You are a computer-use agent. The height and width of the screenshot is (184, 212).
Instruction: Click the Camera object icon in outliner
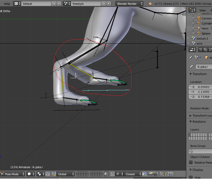click(199, 18)
